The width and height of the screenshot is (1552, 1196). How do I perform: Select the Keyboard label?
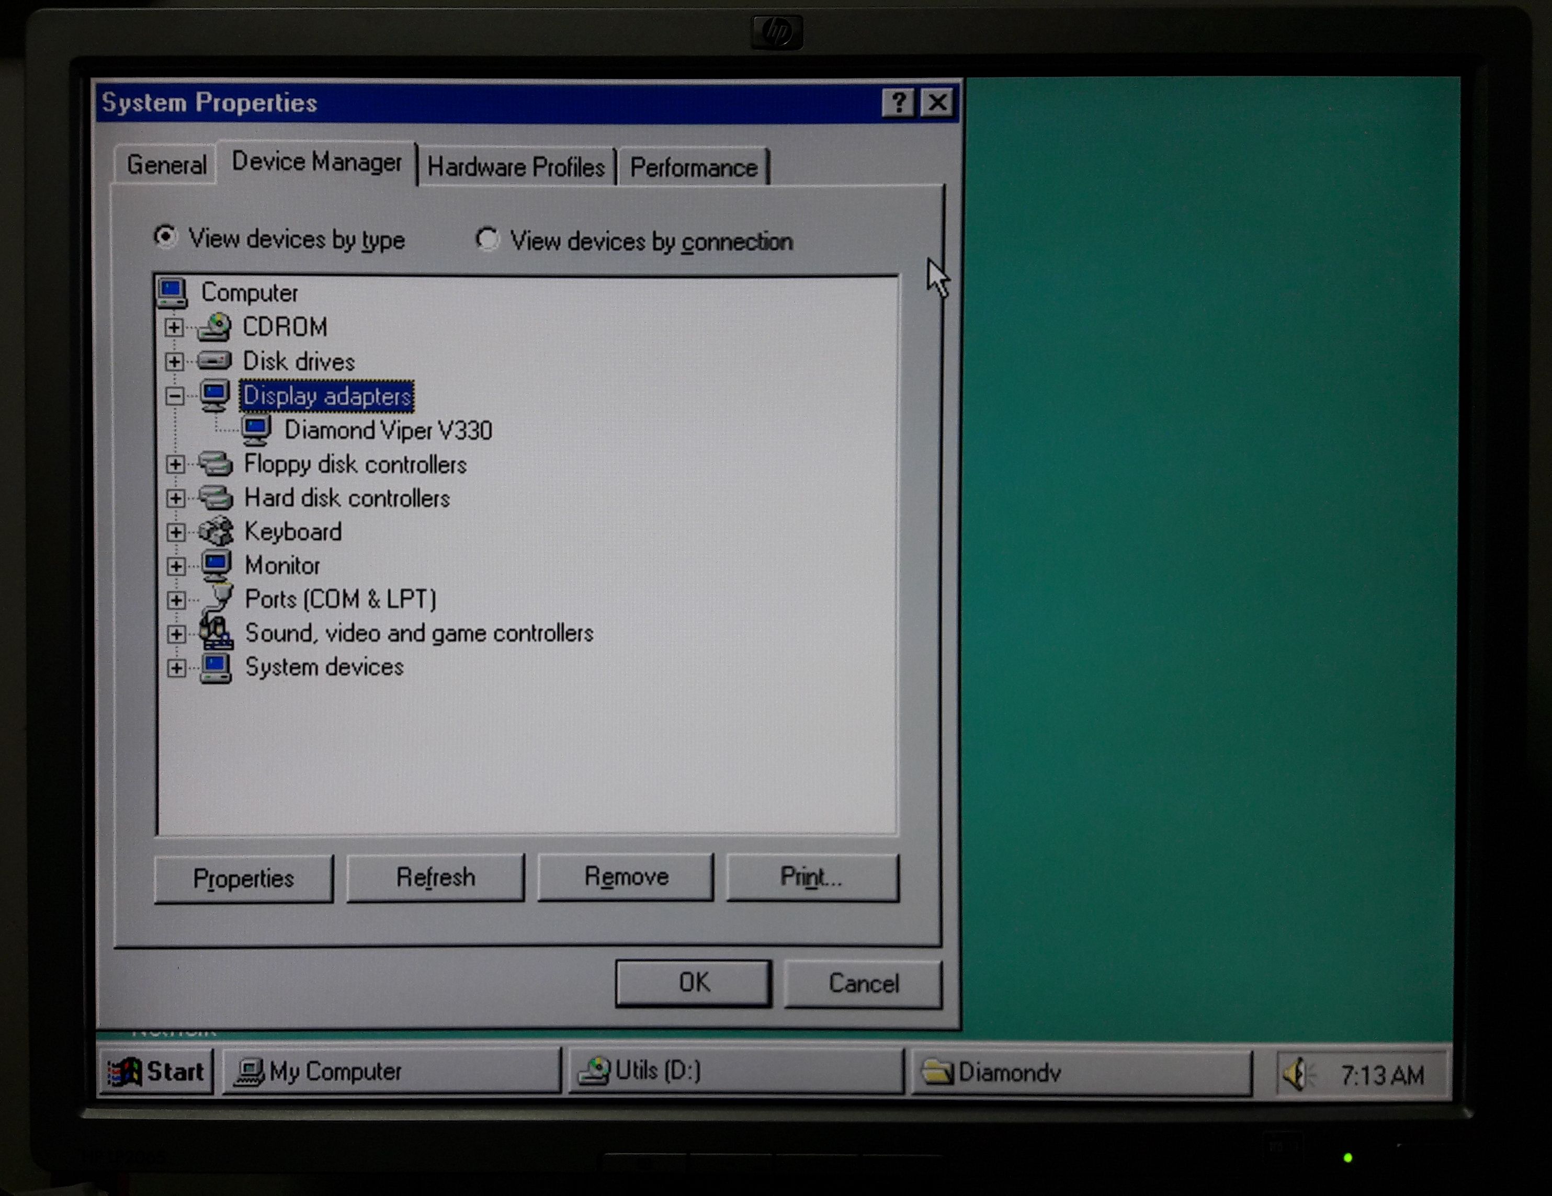tap(293, 531)
